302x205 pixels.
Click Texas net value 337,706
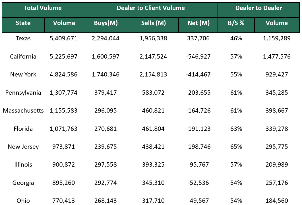198,38
